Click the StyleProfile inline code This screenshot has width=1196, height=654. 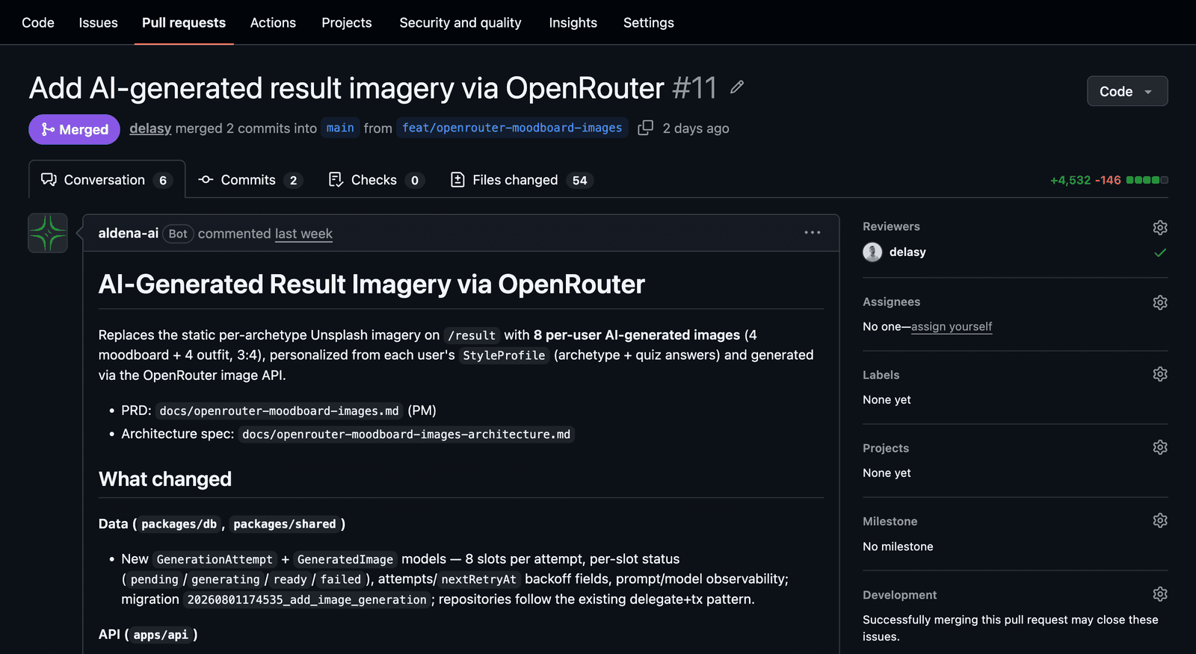pos(505,355)
